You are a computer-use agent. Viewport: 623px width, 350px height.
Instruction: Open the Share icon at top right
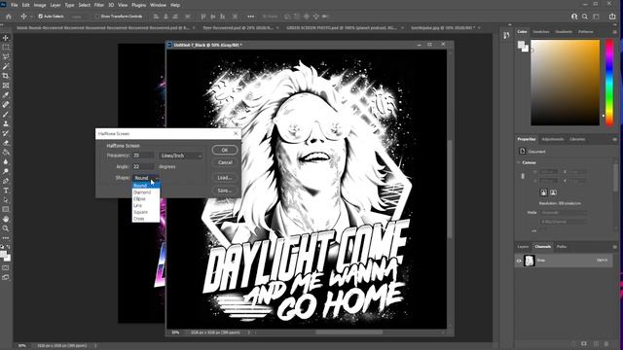612,17
